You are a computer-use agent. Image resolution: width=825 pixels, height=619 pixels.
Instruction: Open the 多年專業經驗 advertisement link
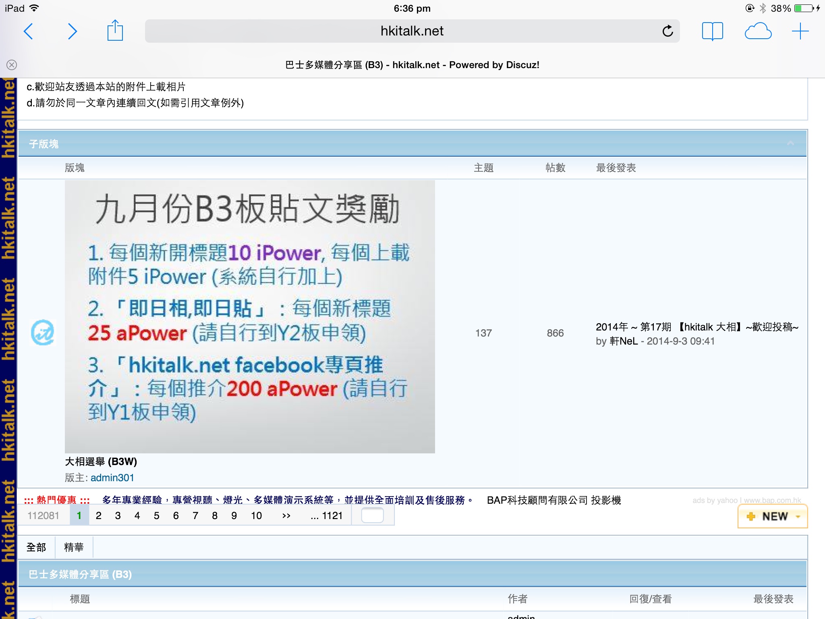click(288, 500)
